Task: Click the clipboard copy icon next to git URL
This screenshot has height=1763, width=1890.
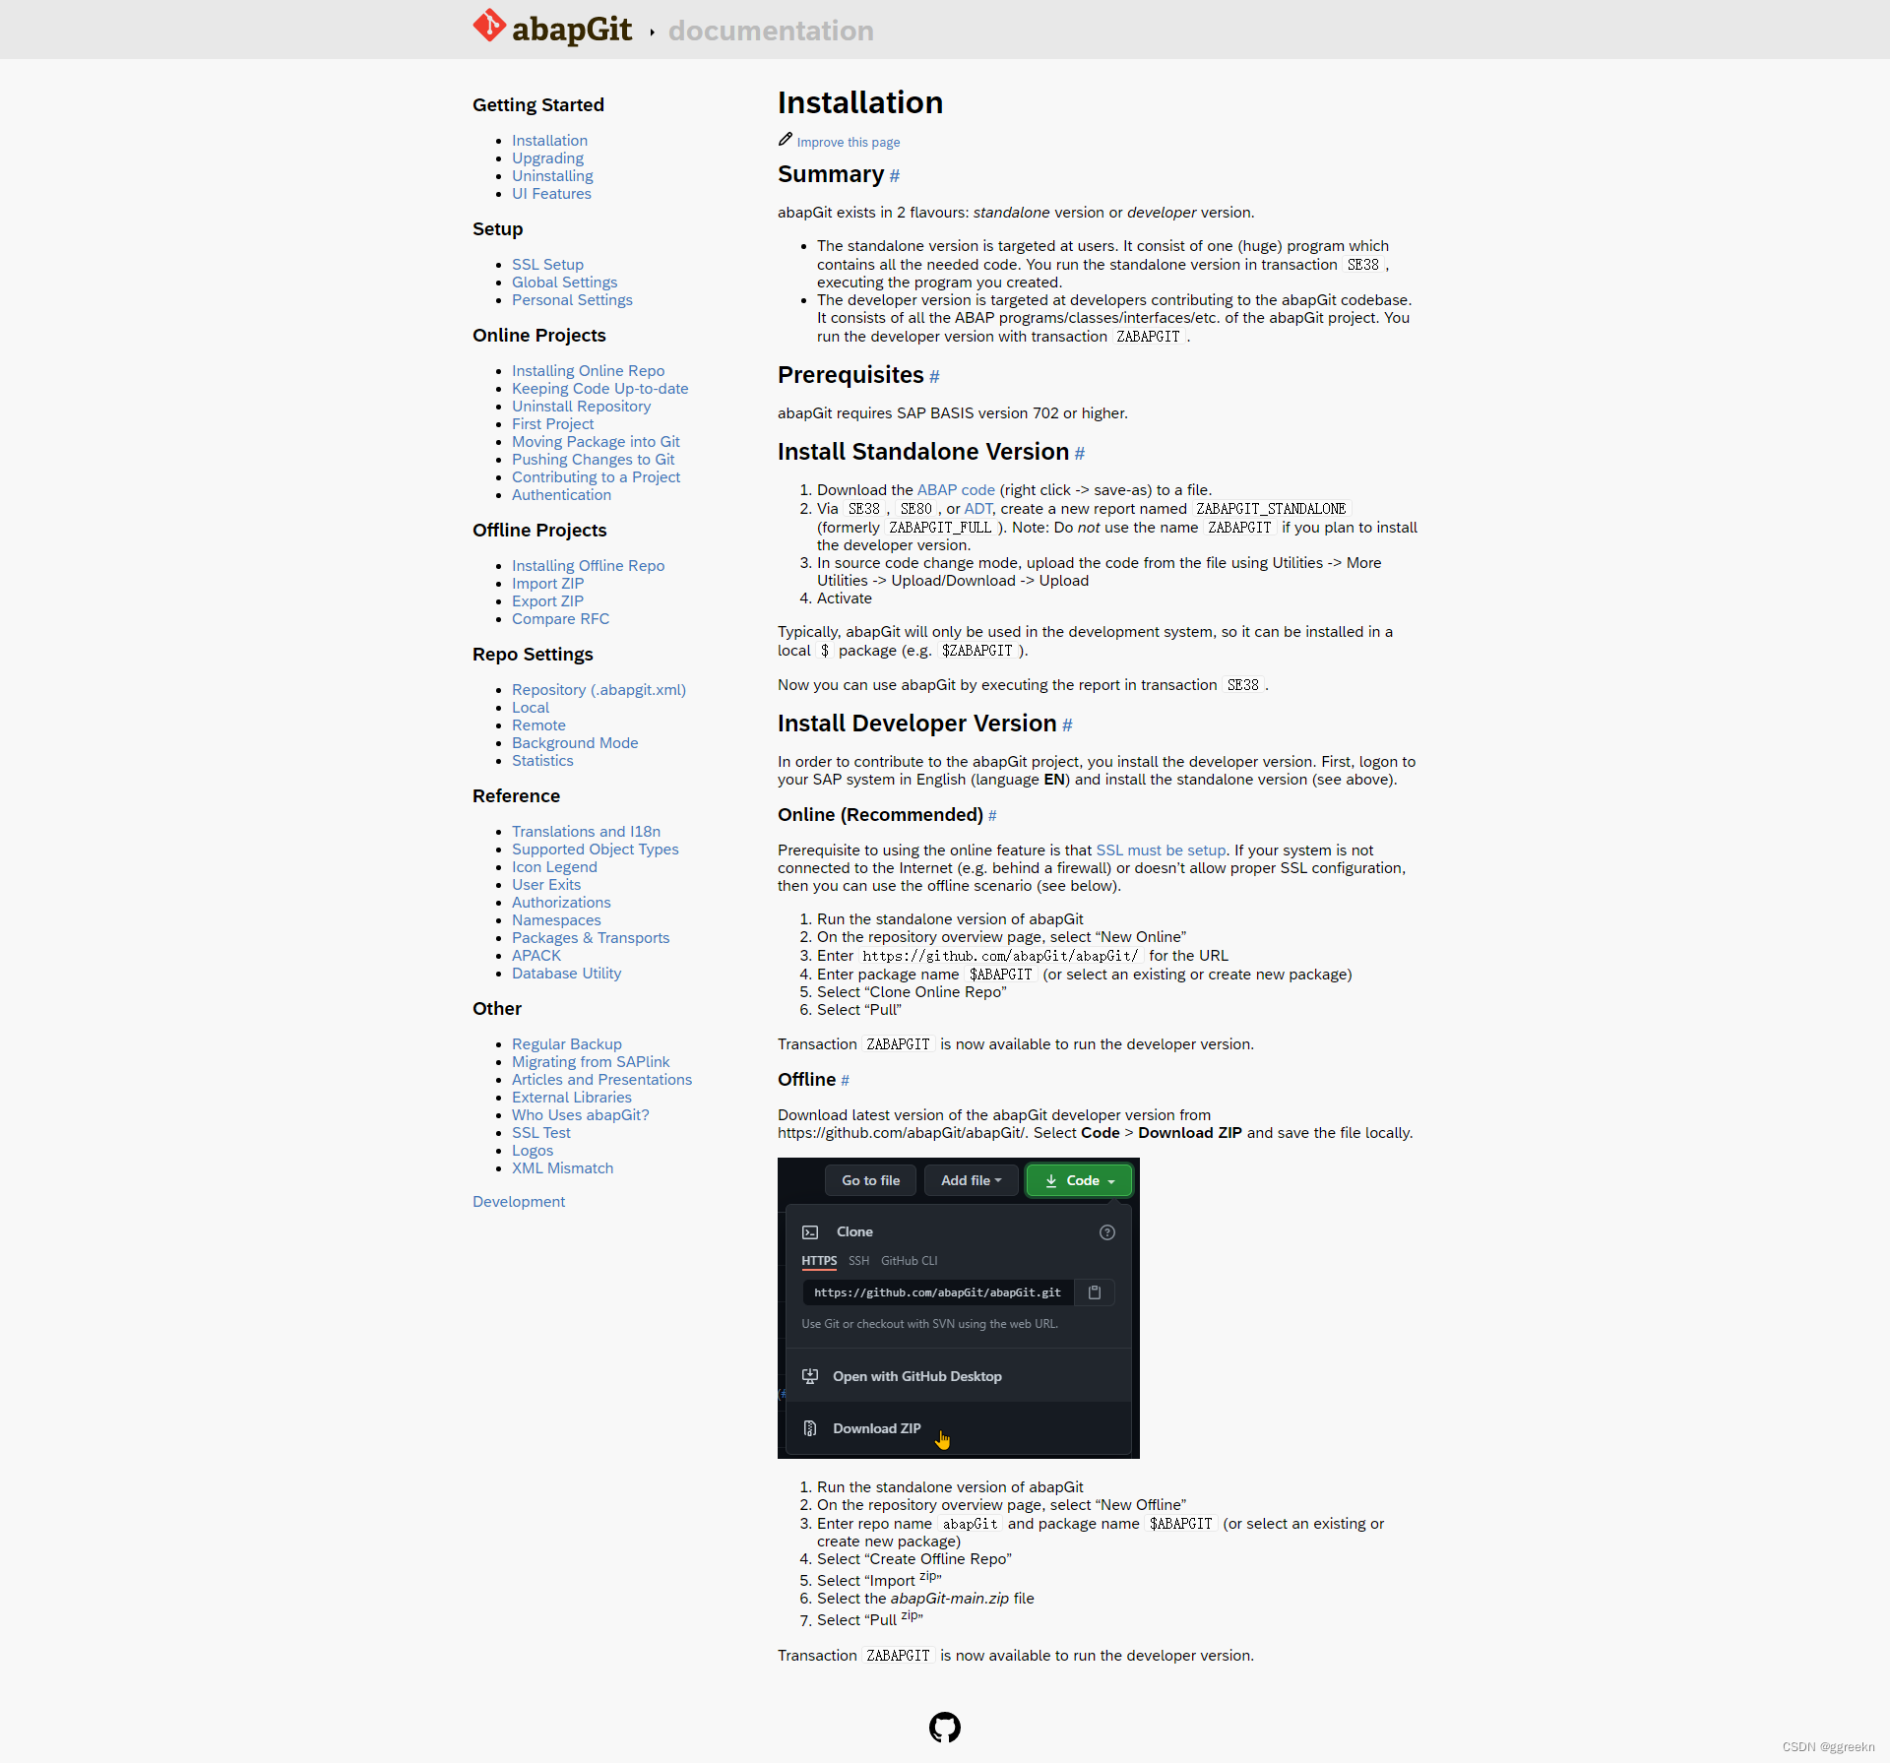Action: (1095, 1292)
